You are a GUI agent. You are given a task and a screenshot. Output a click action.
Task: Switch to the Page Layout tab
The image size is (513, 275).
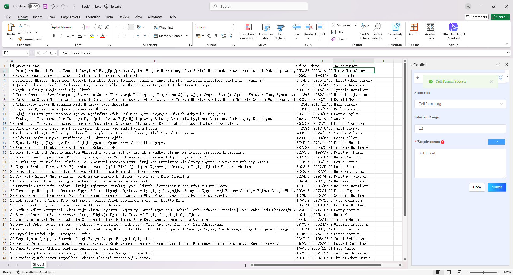[x=71, y=17]
